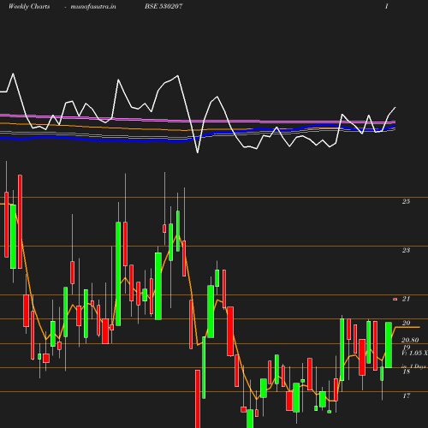Click the 'V: 1.05 X' volume text

coord(414,353)
